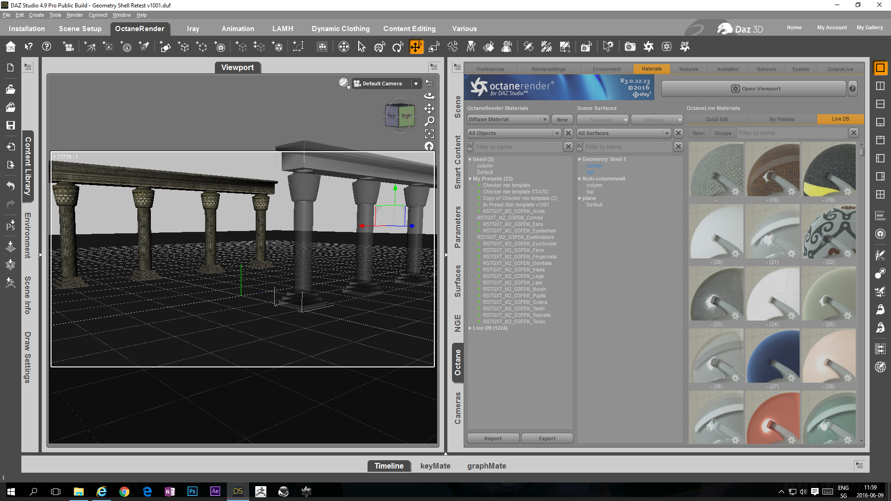Click the frame selection icon in viewport
This screenshot has width=891, height=501.
coord(429,134)
